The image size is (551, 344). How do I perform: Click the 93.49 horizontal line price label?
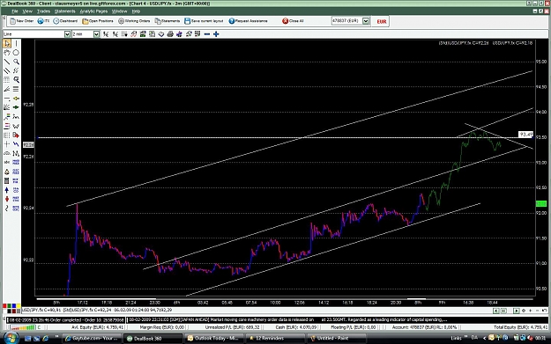pyautogui.click(x=525, y=135)
